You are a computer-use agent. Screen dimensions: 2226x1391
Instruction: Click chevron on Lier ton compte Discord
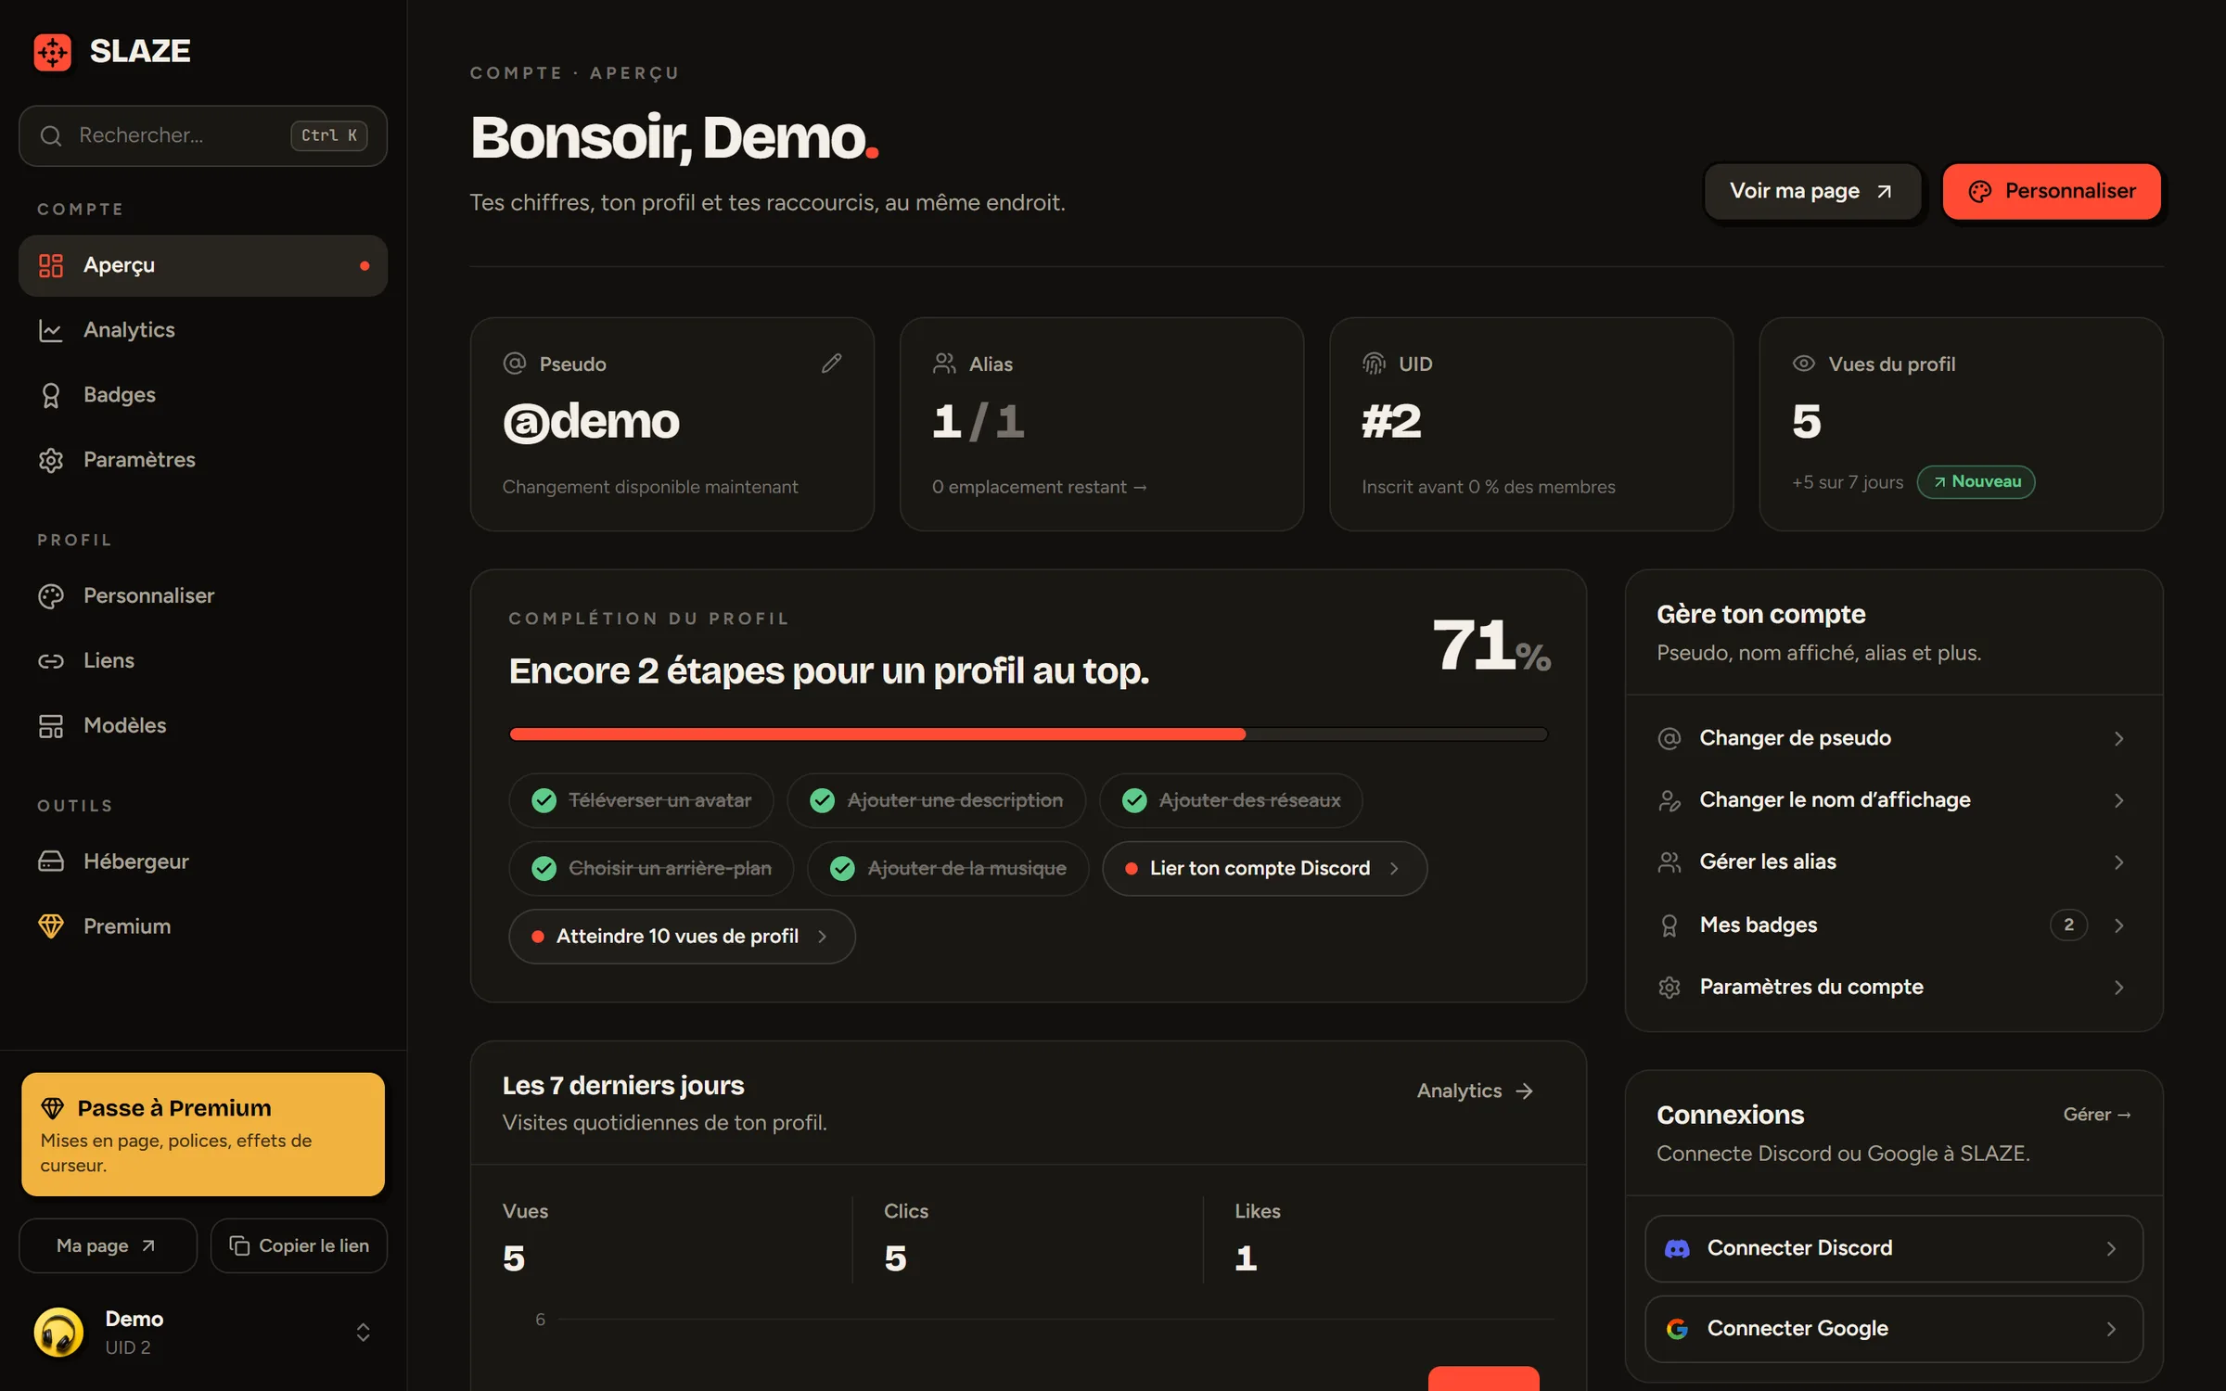(x=1394, y=869)
